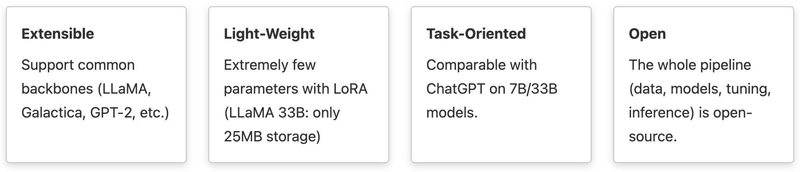Screen dimensions: 800x172
Task: Click the 'ChatGPT on 7B/33B' line
Action: click(492, 89)
